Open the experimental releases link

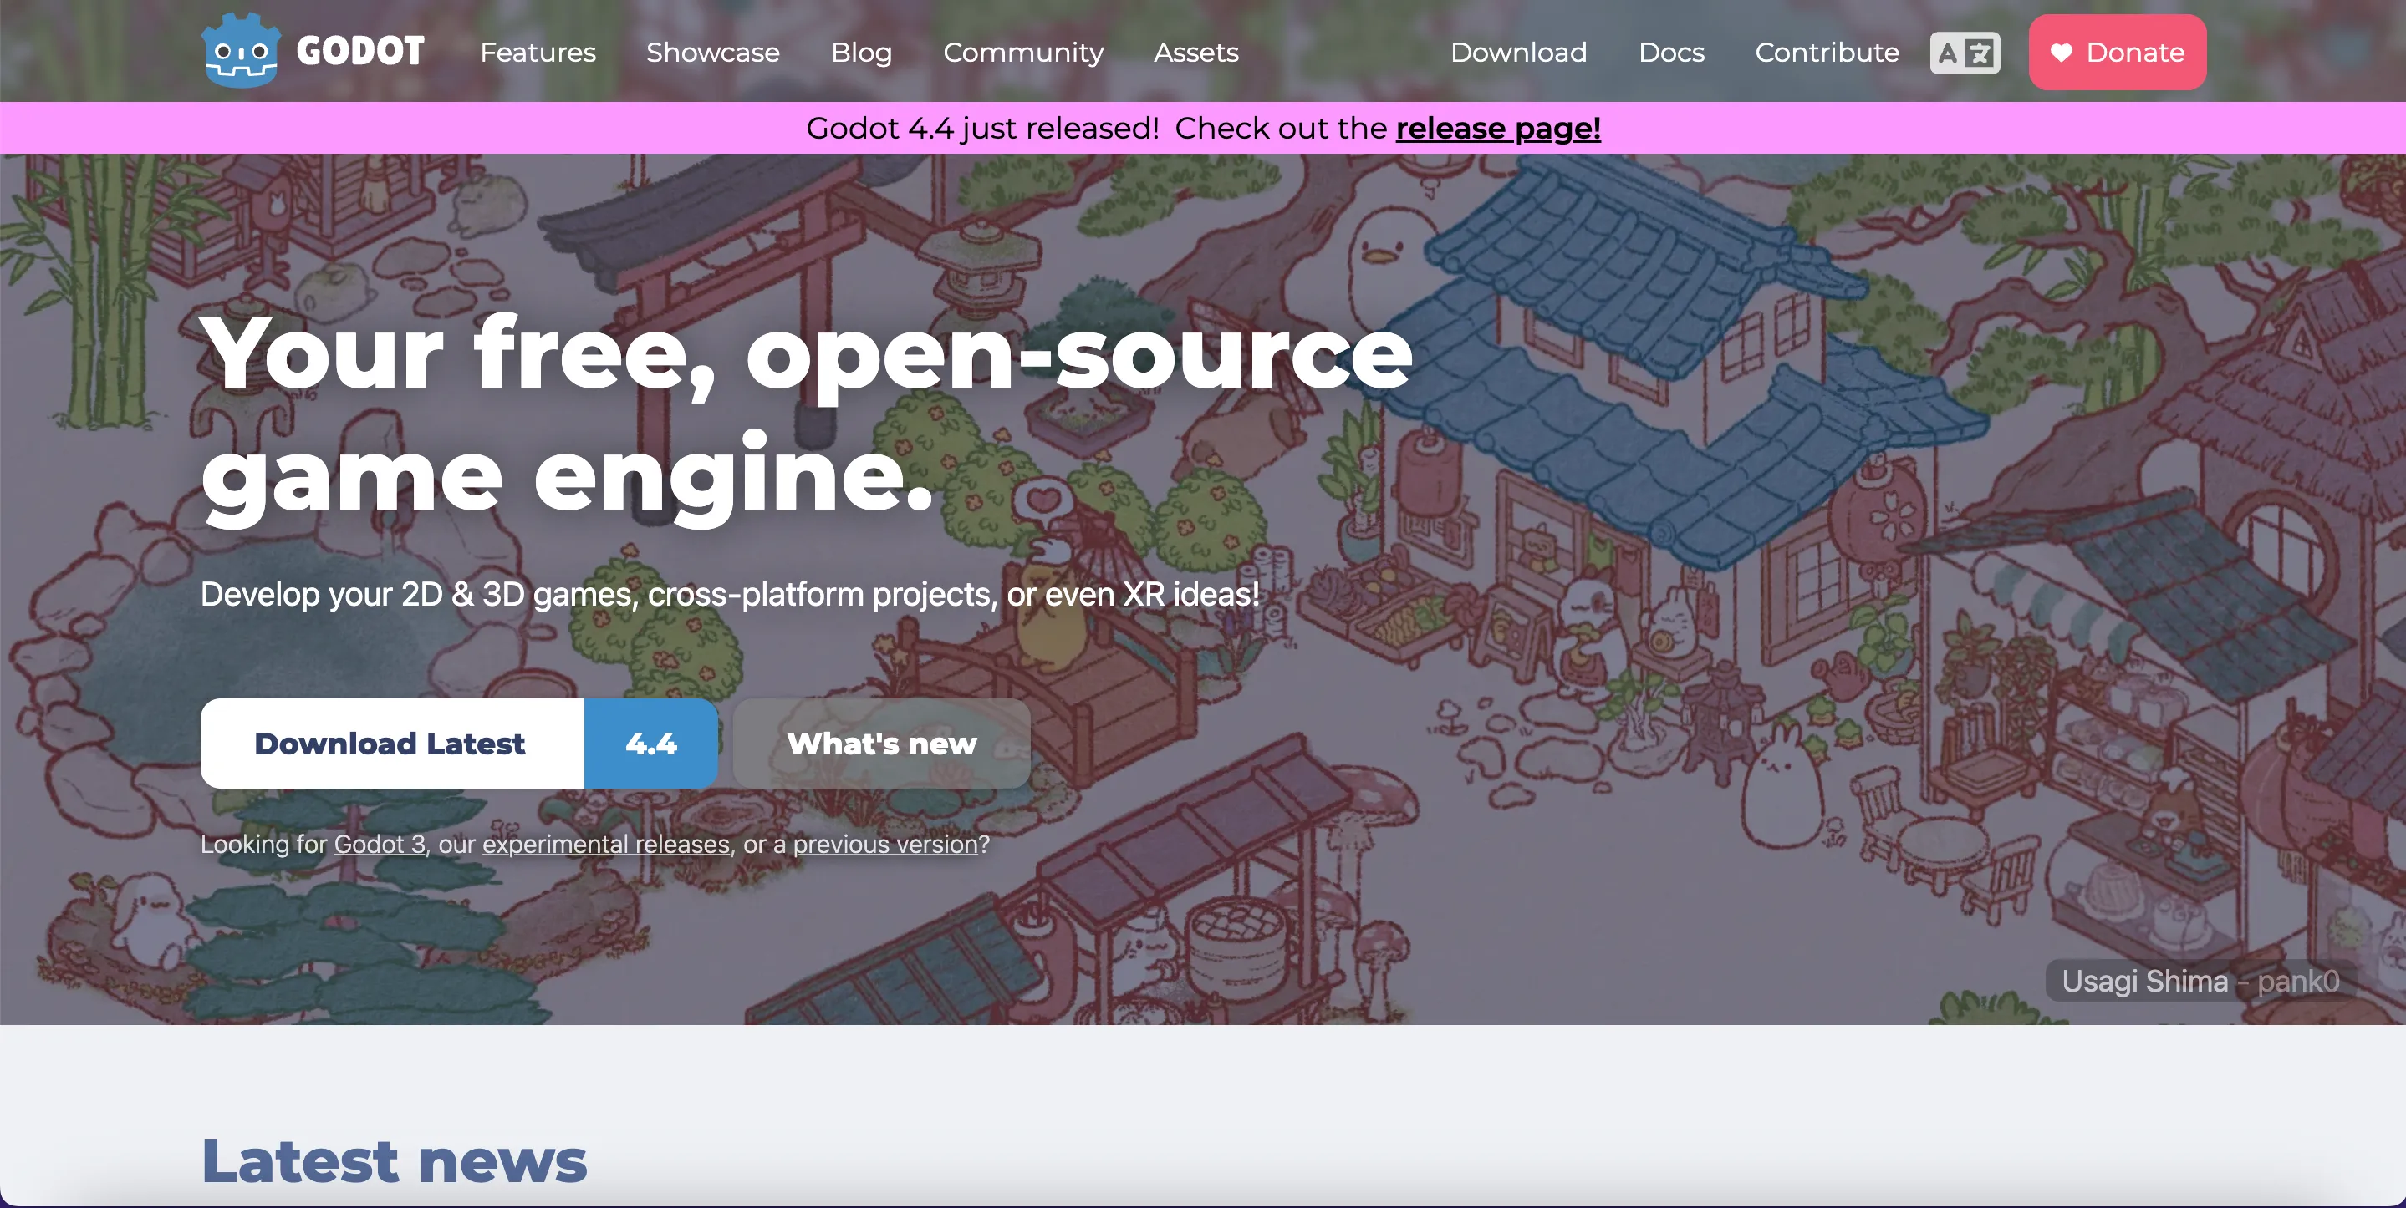[x=605, y=844]
